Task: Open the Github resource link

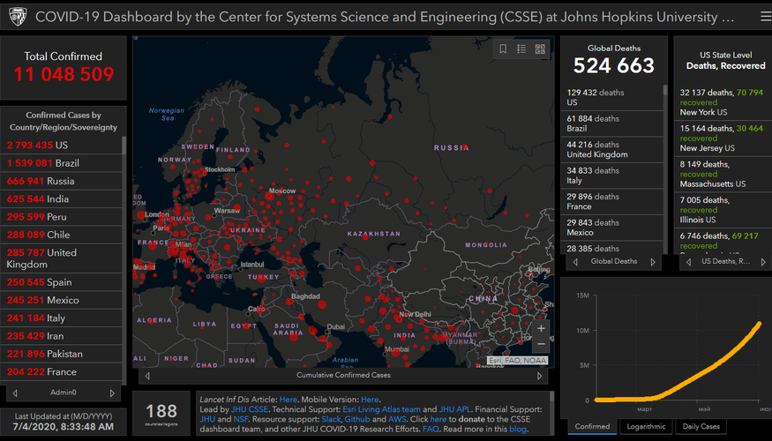Action: (x=357, y=420)
